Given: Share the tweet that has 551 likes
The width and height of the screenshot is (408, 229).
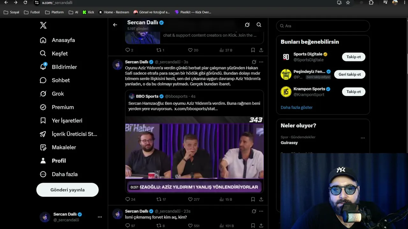Looking at the screenshot, I should [261, 226].
